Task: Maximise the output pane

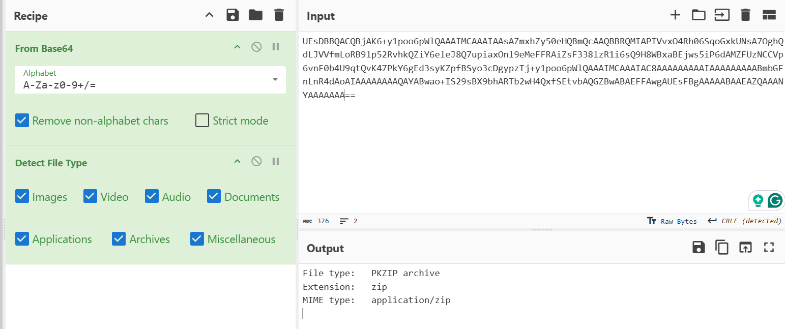Action: click(768, 248)
